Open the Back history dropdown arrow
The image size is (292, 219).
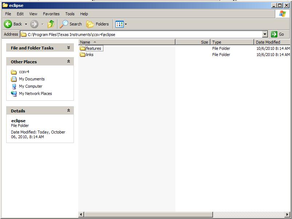(x=26, y=24)
